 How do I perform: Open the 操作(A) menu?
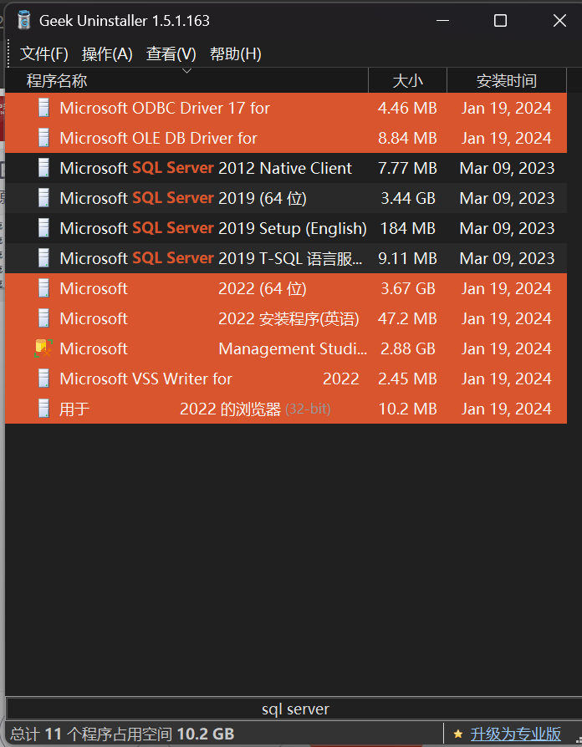[107, 53]
